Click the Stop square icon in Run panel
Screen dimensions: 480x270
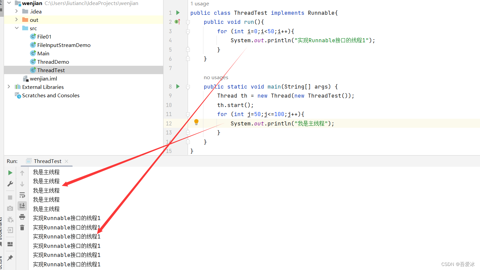tap(10, 198)
